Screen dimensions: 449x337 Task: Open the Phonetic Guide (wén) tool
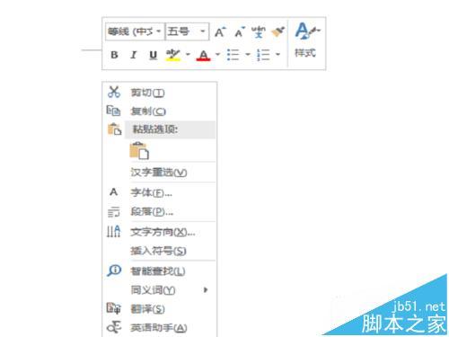259,31
